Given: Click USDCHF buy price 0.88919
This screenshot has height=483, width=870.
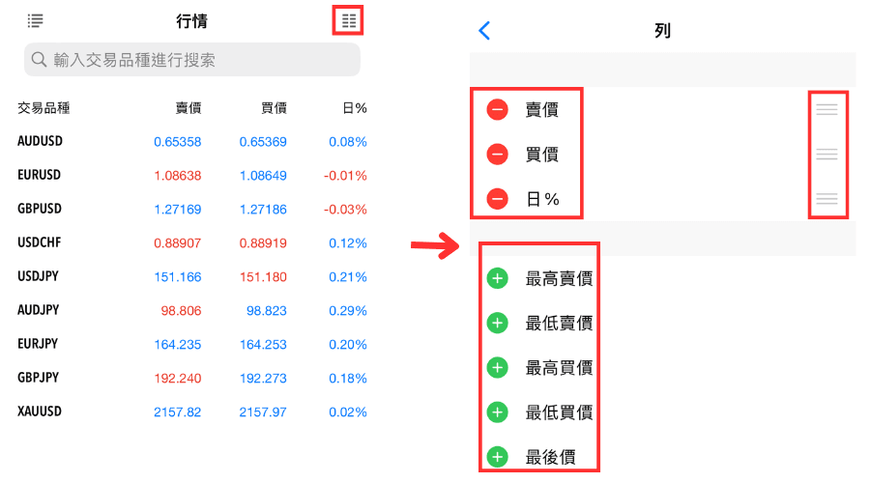Looking at the screenshot, I should coord(263,243).
